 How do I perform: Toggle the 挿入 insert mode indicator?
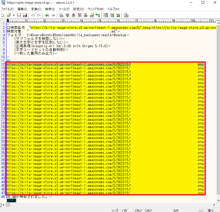[x=211, y=210]
